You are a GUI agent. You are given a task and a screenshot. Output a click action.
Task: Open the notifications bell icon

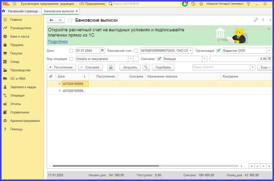click(x=185, y=4)
